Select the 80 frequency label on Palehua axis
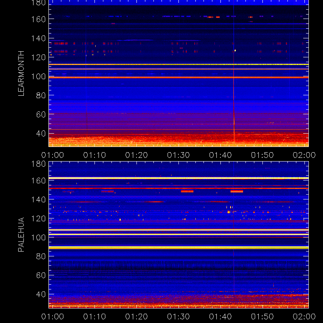This screenshot has width=323, height=323. (x=41, y=256)
